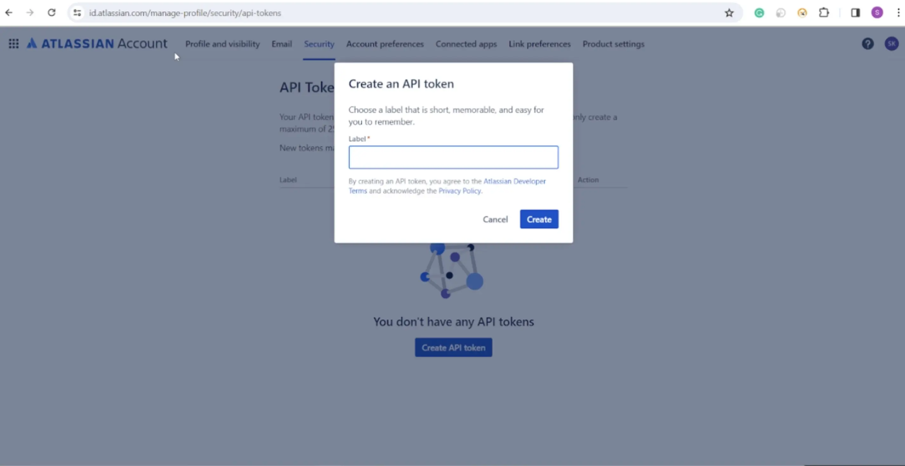Bookmark this page with the star icon
The height and width of the screenshot is (466, 905).
(x=729, y=13)
